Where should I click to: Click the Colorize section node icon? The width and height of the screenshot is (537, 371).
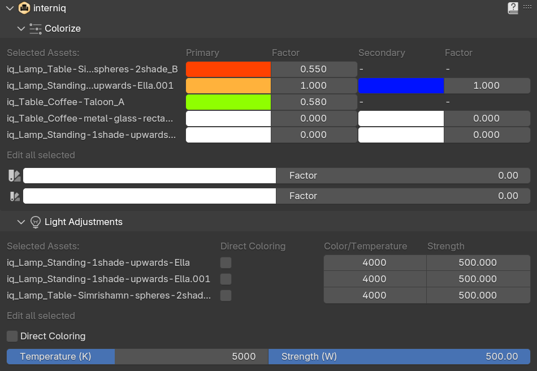click(x=35, y=28)
